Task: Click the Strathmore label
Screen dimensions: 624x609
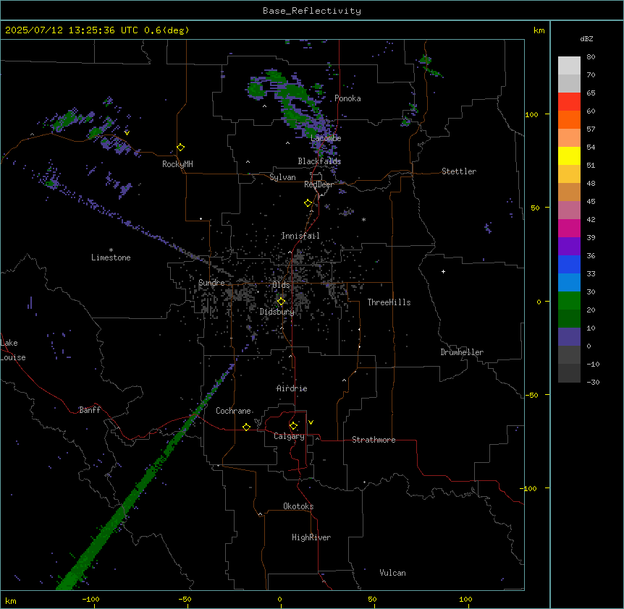Action: point(374,440)
